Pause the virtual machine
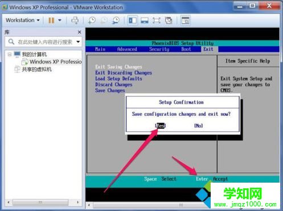The height and width of the screenshot is (211, 283). point(51,20)
